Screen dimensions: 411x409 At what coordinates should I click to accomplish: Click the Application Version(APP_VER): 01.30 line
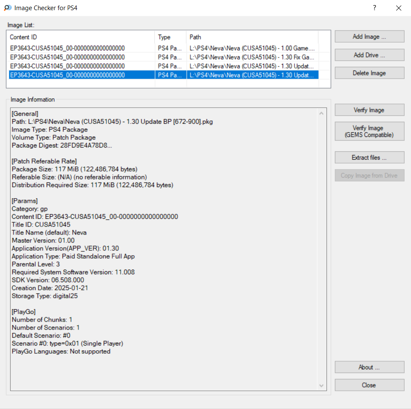65,248
